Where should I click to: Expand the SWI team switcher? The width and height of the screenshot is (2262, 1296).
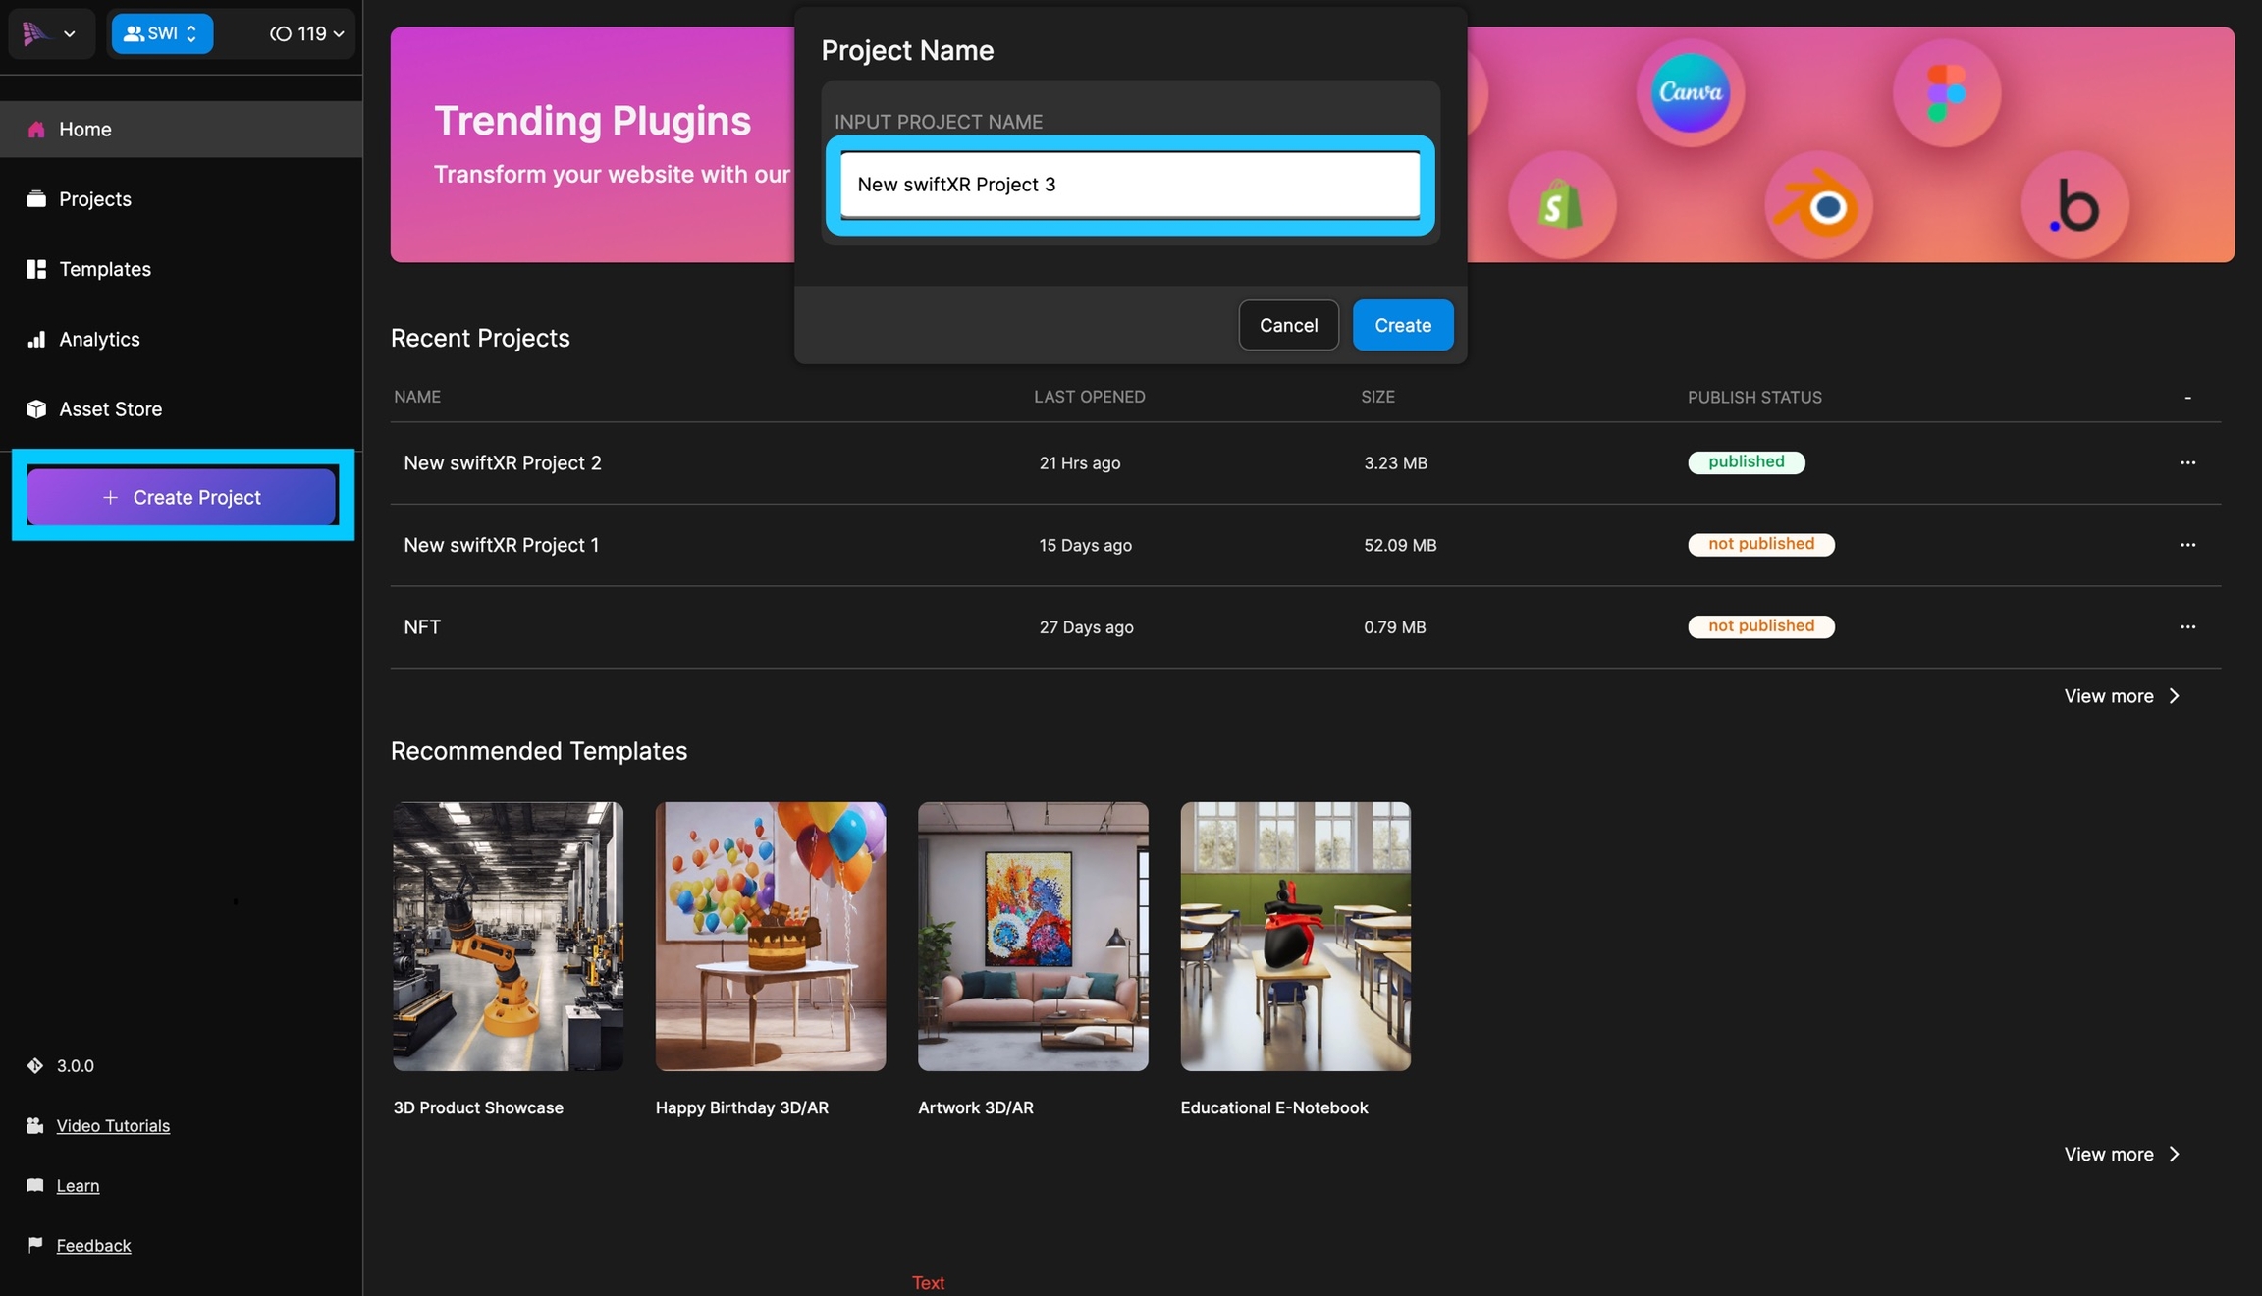pyautogui.click(x=162, y=33)
